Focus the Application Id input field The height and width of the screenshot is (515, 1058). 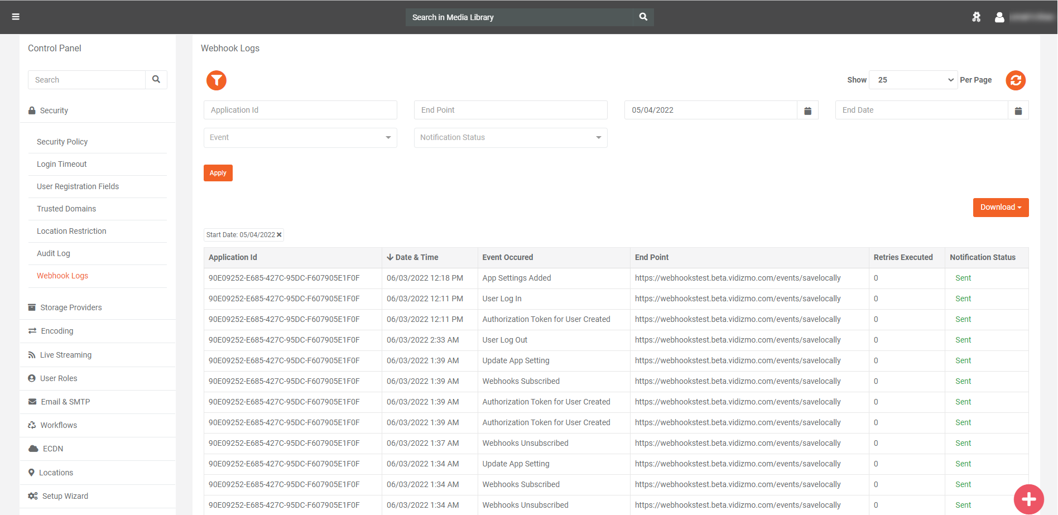click(300, 110)
